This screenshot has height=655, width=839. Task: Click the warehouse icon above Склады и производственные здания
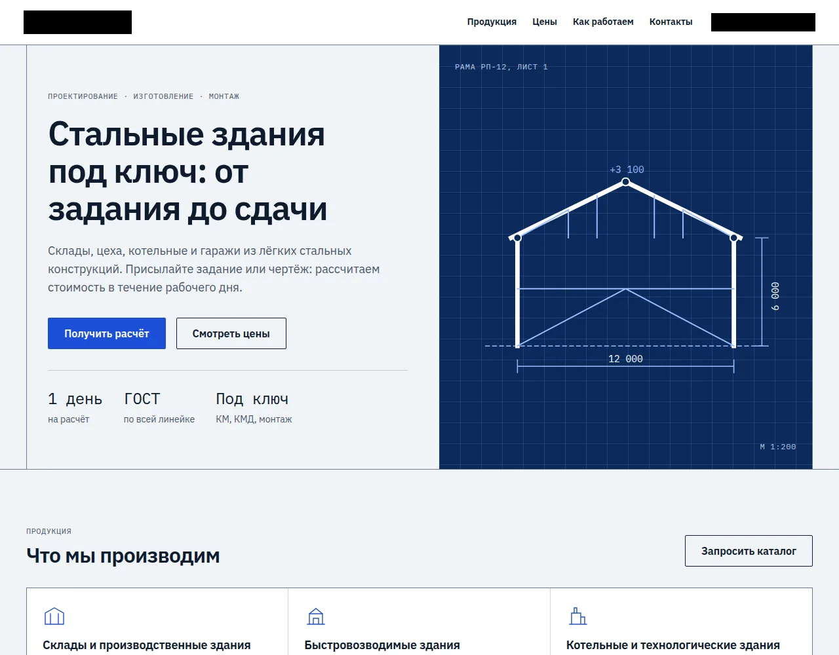point(54,616)
